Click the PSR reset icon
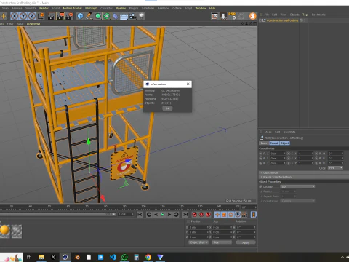 (x=233, y=16)
